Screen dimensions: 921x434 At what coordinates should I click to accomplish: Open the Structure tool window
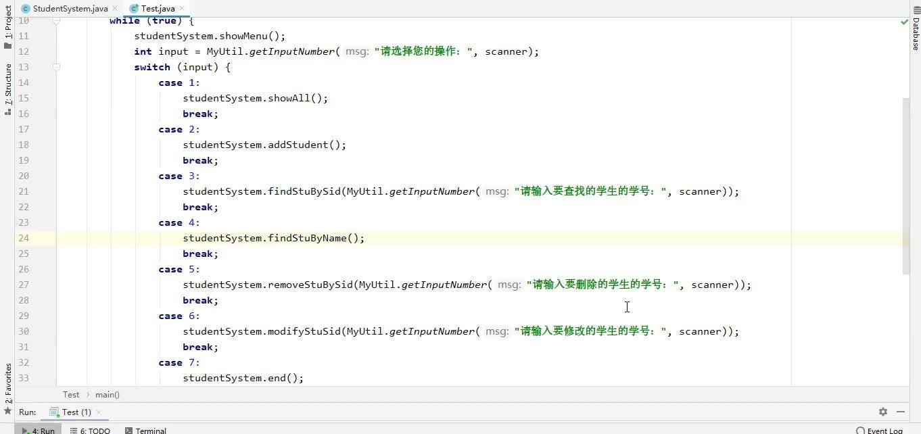7,86
